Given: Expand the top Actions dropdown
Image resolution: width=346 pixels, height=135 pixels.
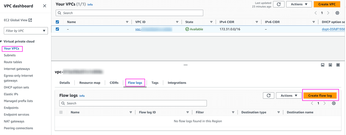Looking at the screenshot, I should 299,4.
